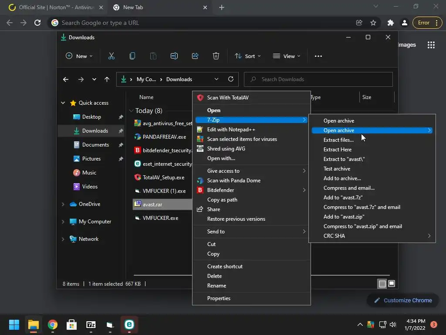Go back in Explorer navigation
The height and width of the screenshot is (335, 446).
(x=66, y=79)
